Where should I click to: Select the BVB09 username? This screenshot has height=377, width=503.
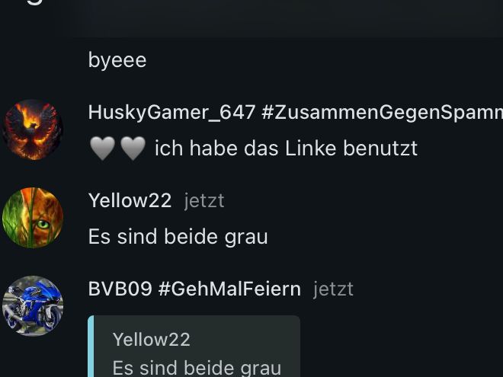[x=120, y=289]
